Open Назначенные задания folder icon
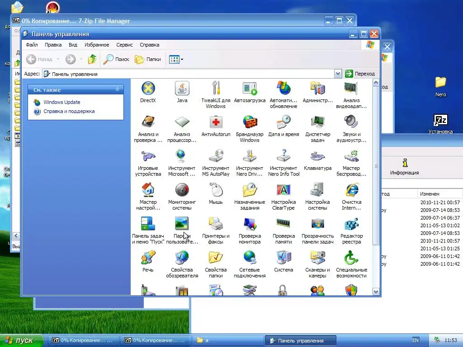The image size is (463, 347). pyautogui.click(x=250, y=190)
